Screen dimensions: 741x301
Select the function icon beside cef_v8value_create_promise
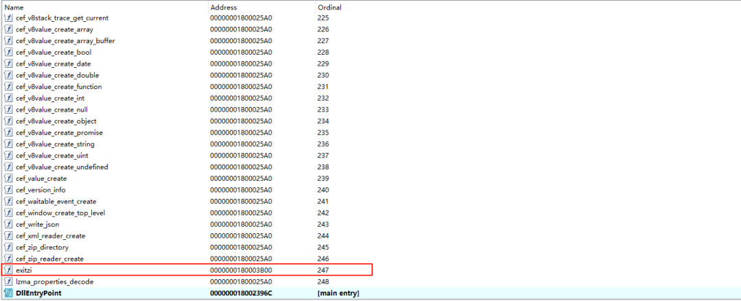pos(8,133)
